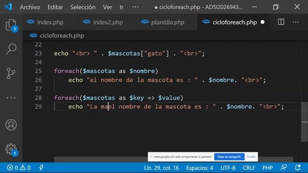
Task: Click Lín. 29, col. 16 position indicator
Action: (x=162, y=168)
